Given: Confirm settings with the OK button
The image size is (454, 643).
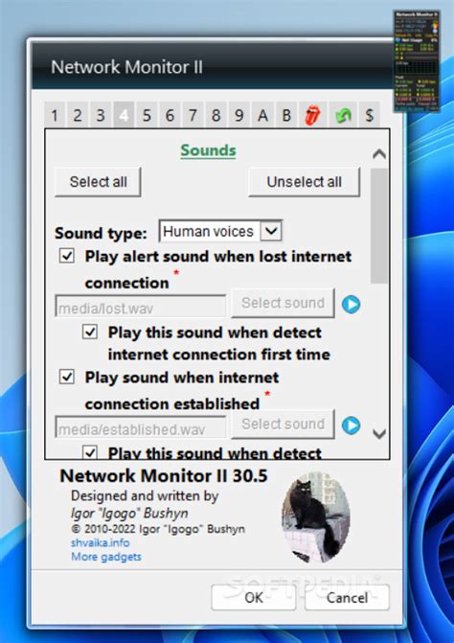Looking at the screenshot, I should click(254, 597).
